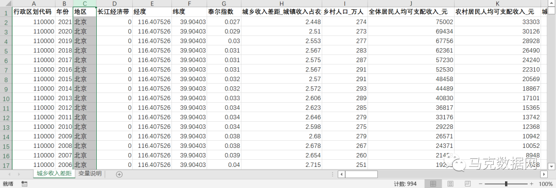556x188 pixels.
Task: Click the horizontal scrollbar thumb
Action: 361,174
